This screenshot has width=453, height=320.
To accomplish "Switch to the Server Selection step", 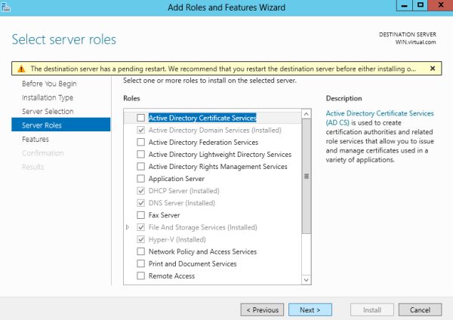I will (x=48, y=111).
